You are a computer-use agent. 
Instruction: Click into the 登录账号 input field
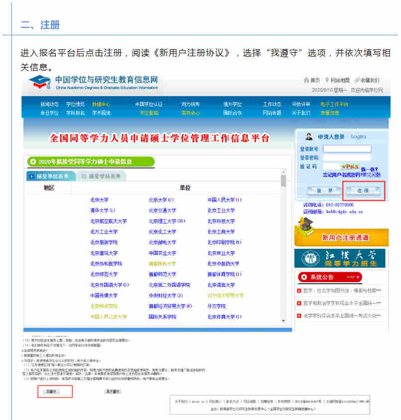347,149
